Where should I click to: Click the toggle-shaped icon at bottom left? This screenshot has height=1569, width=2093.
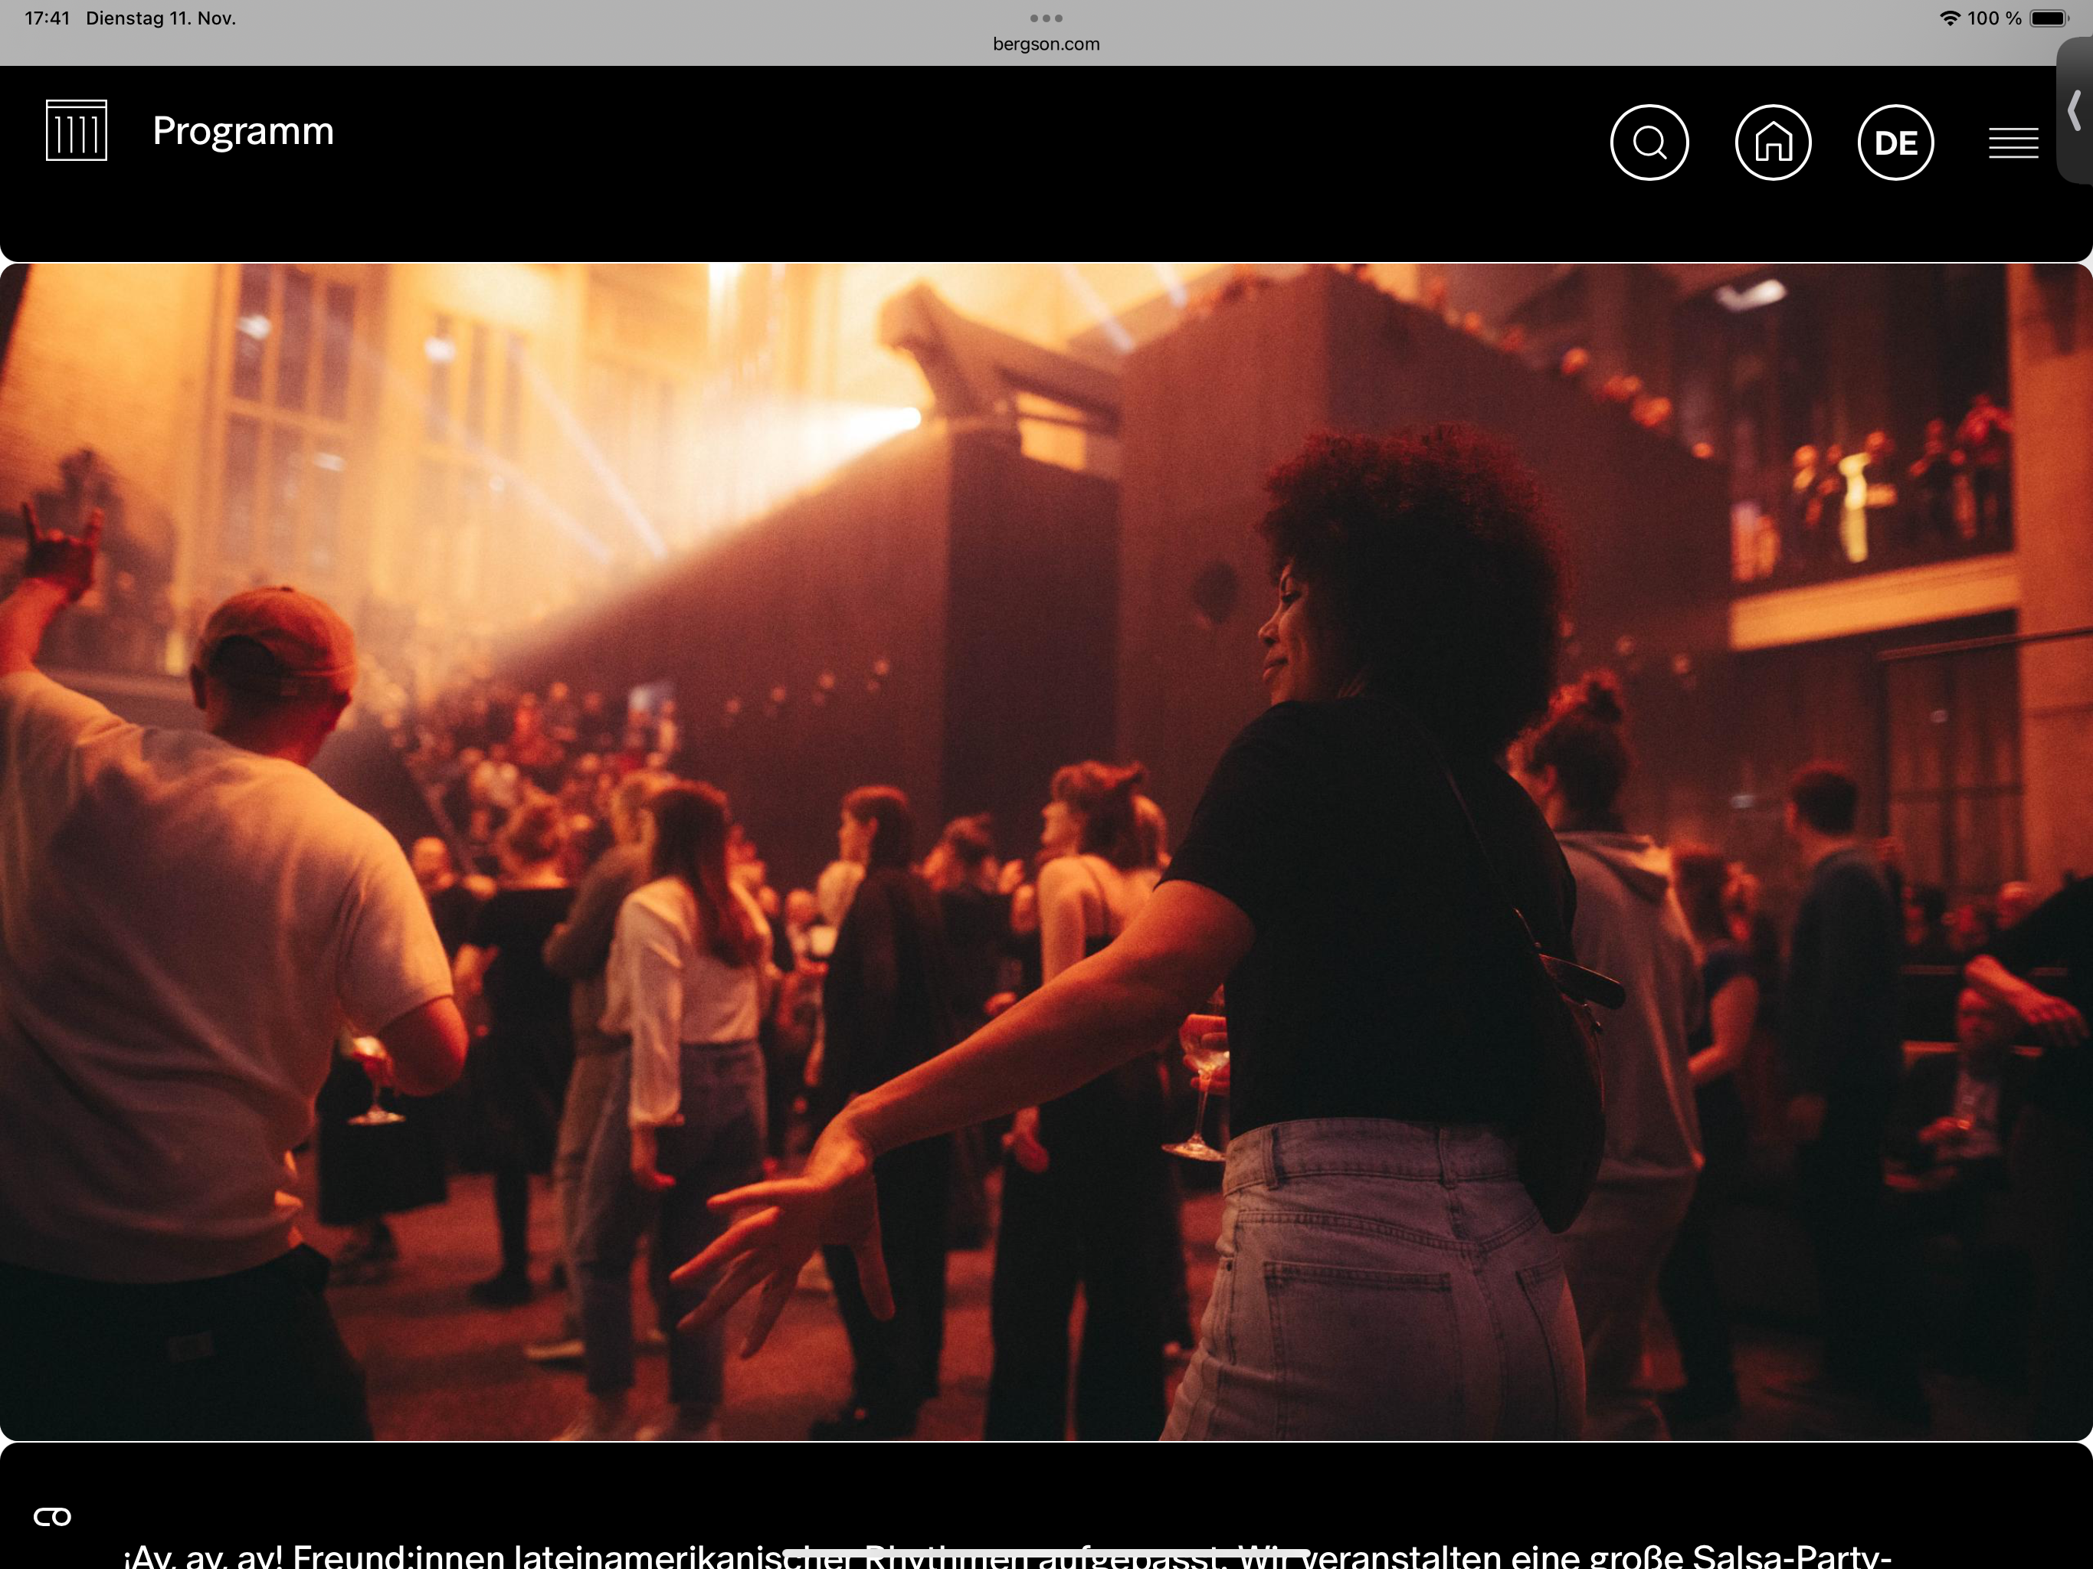52,1517
